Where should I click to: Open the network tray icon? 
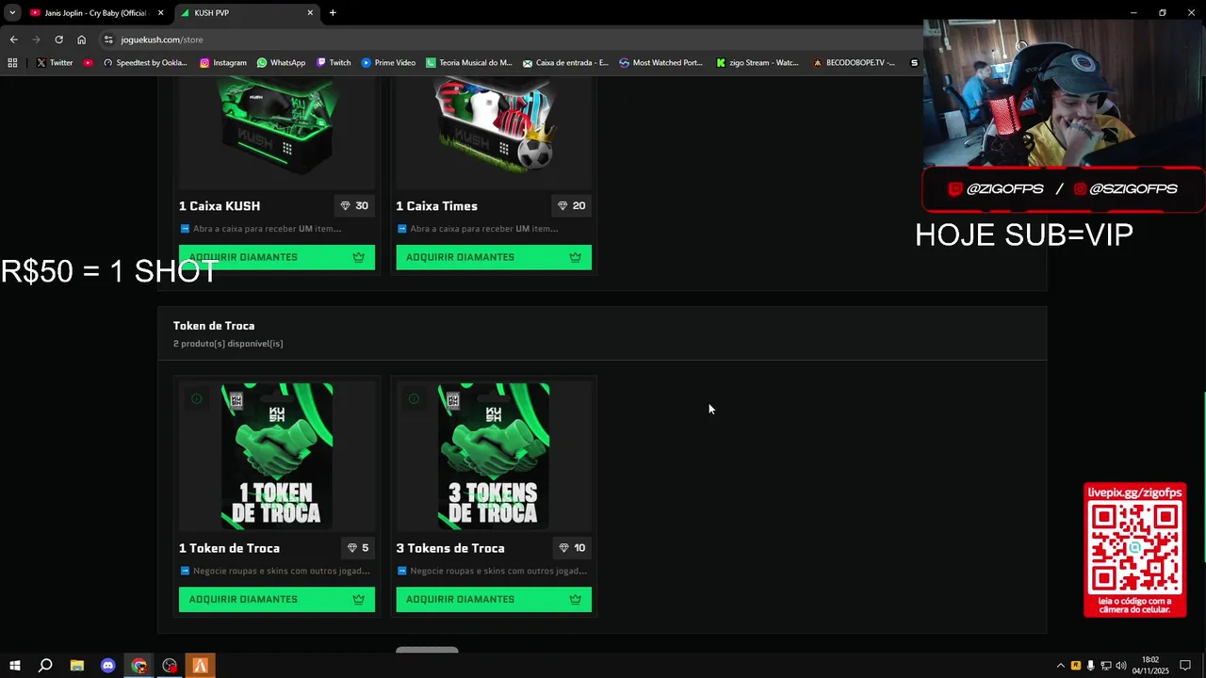(x=1106, y=666)
